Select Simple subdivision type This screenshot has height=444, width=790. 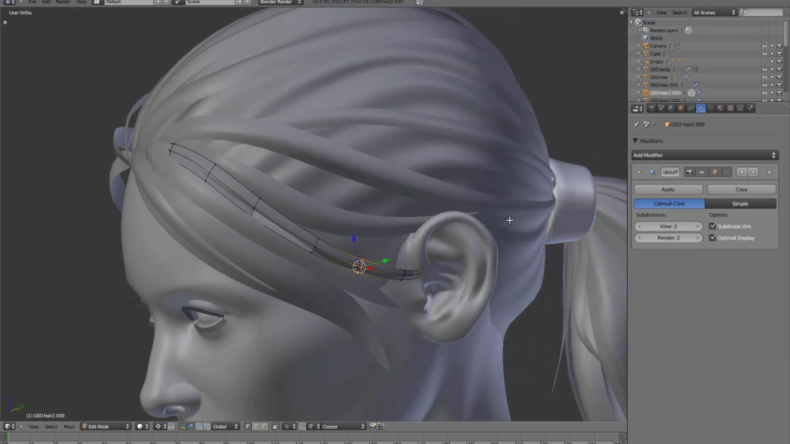pos(740,203)
